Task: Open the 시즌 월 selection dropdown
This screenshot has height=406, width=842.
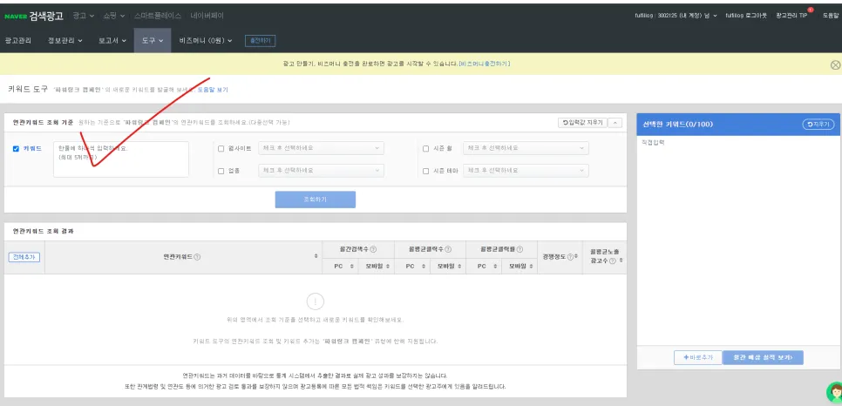Action: [x=526, y=148]
